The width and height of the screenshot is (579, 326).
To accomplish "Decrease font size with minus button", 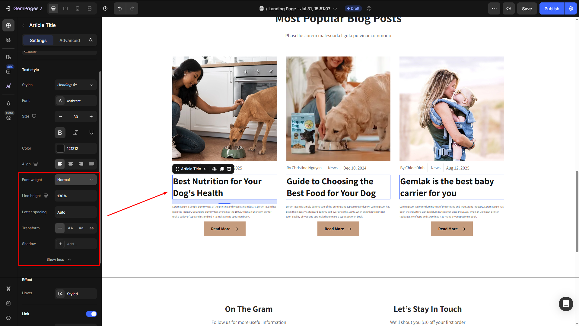I will click(x=60, y=117).
